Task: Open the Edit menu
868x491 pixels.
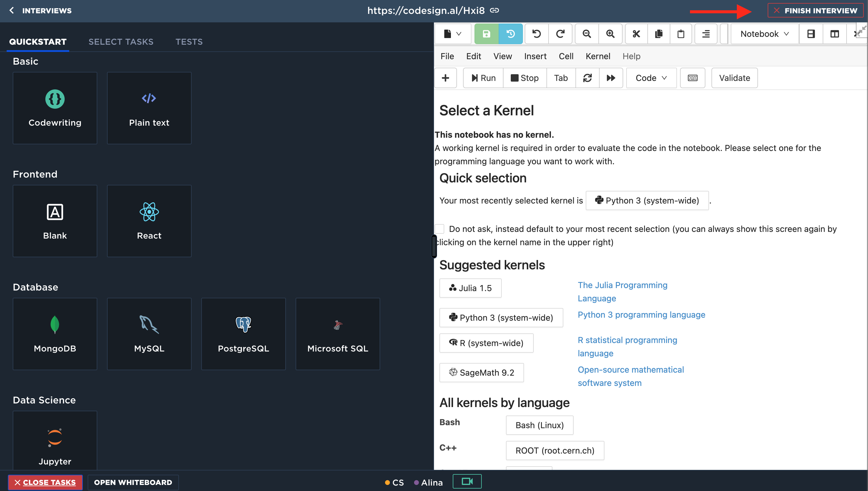Action: point(474,56)
